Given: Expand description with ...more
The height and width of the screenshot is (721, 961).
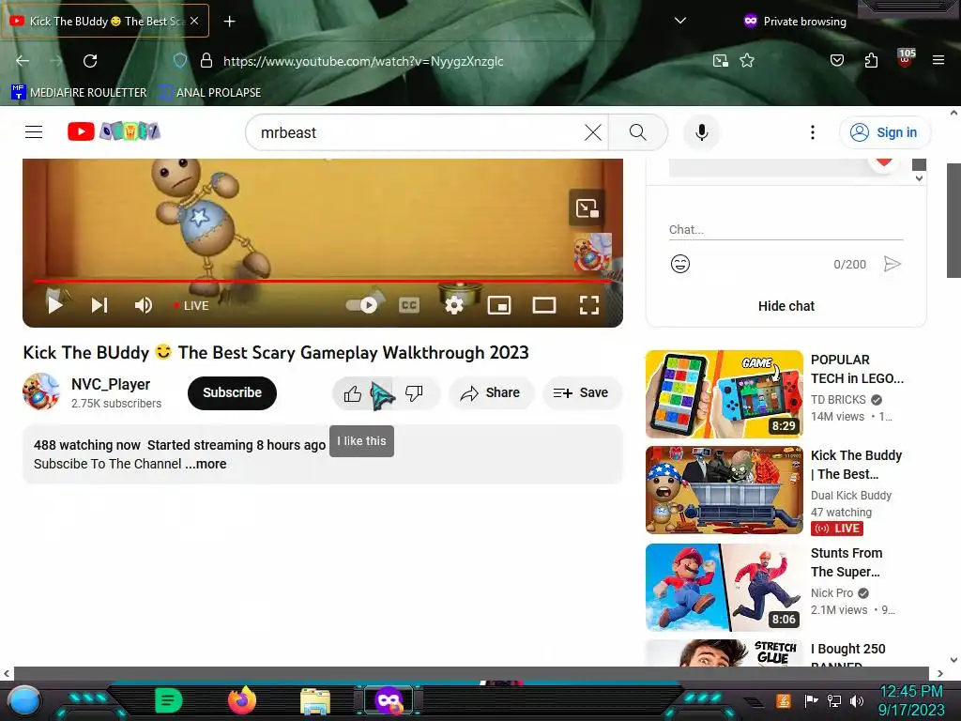Looking at the screenshot, I should tap(206, 464).
